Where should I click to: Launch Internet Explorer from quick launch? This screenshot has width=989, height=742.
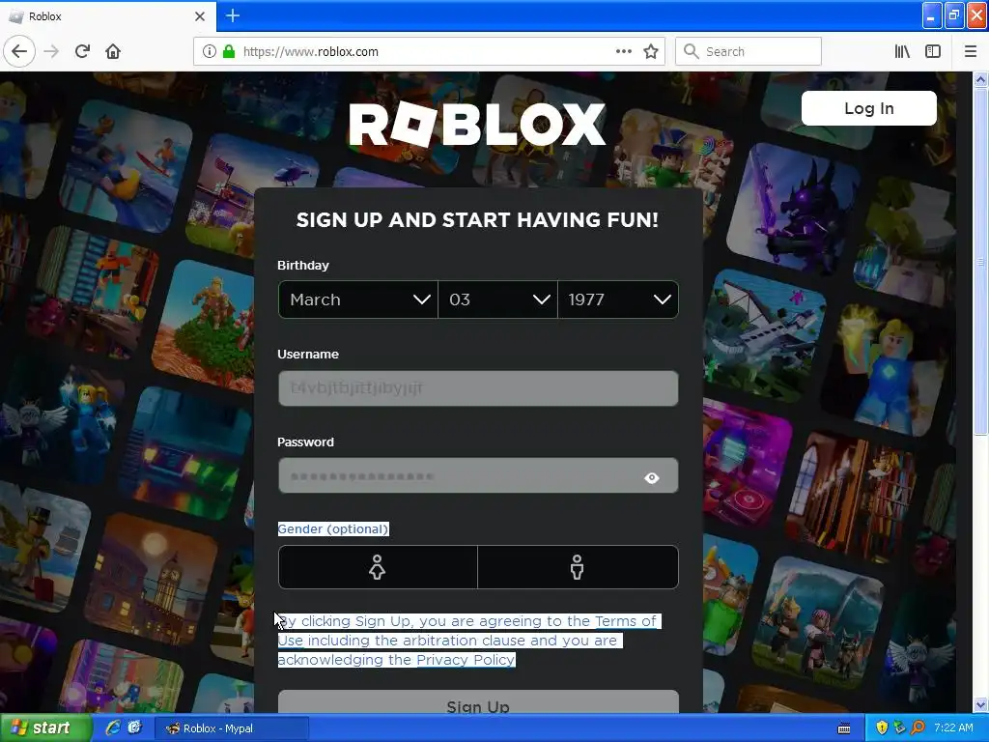coord(113,728)
